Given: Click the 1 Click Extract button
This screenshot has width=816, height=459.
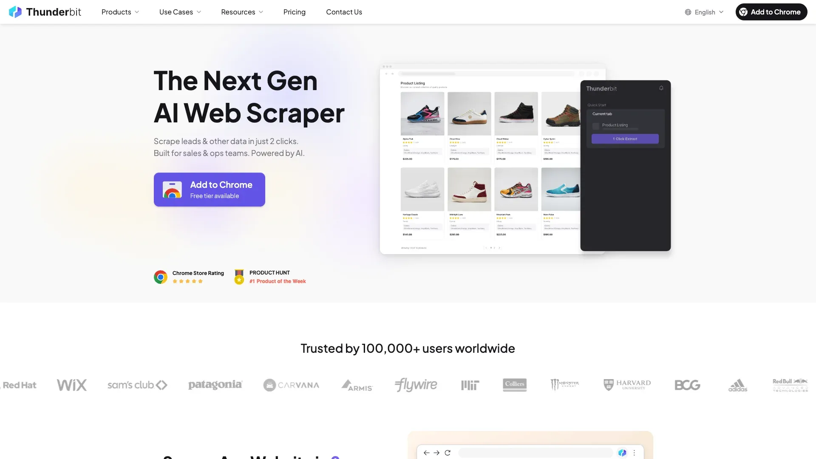Looking at the screenshot, I should pos(625,139).
